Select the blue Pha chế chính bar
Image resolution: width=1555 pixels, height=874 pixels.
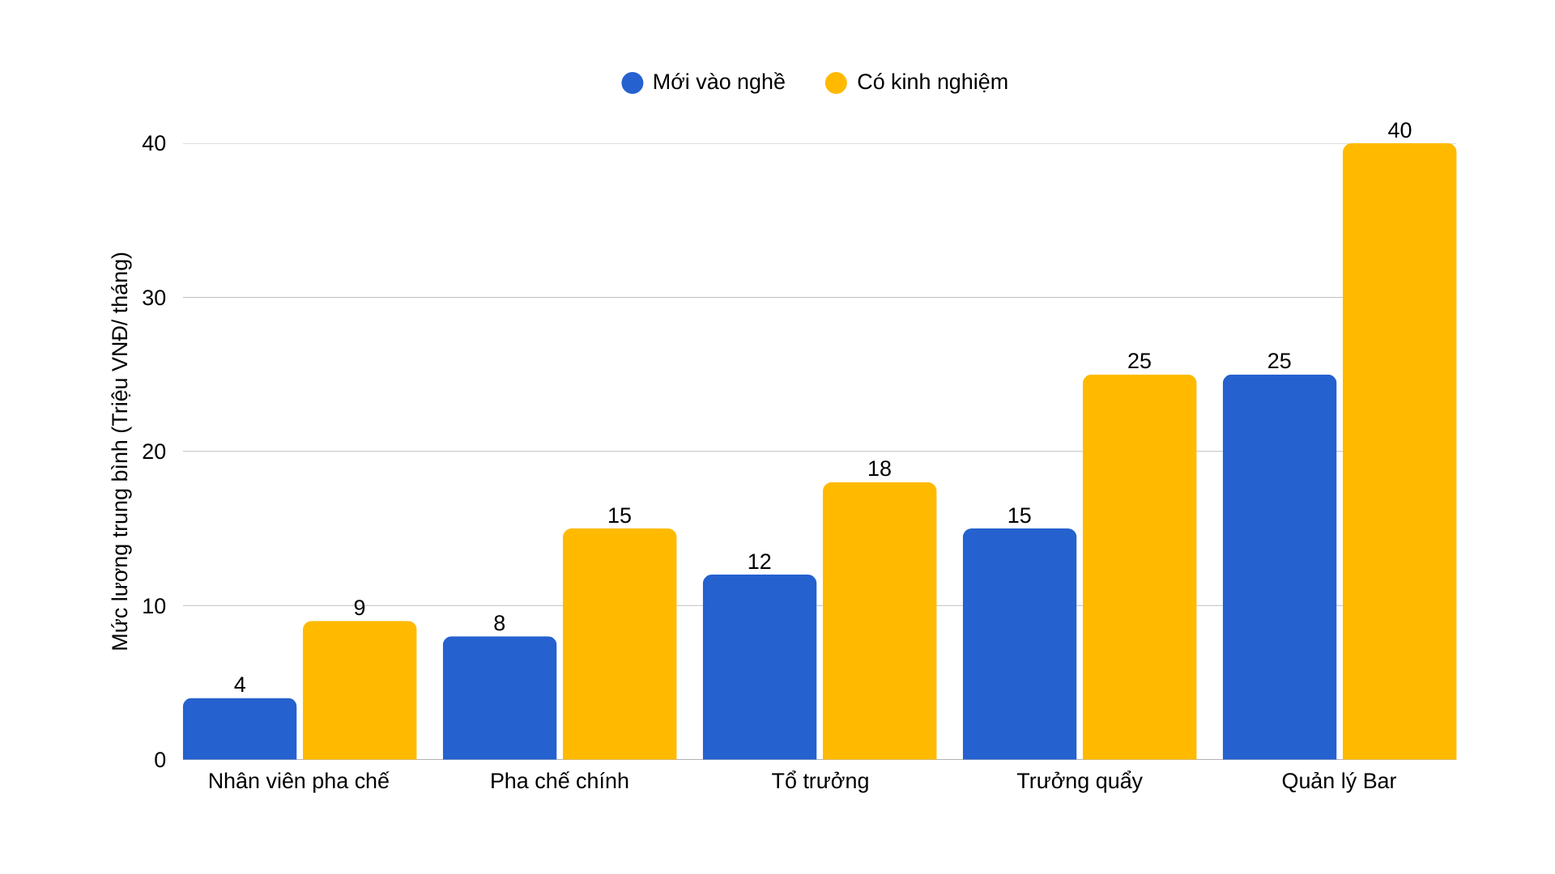[500, 698]
